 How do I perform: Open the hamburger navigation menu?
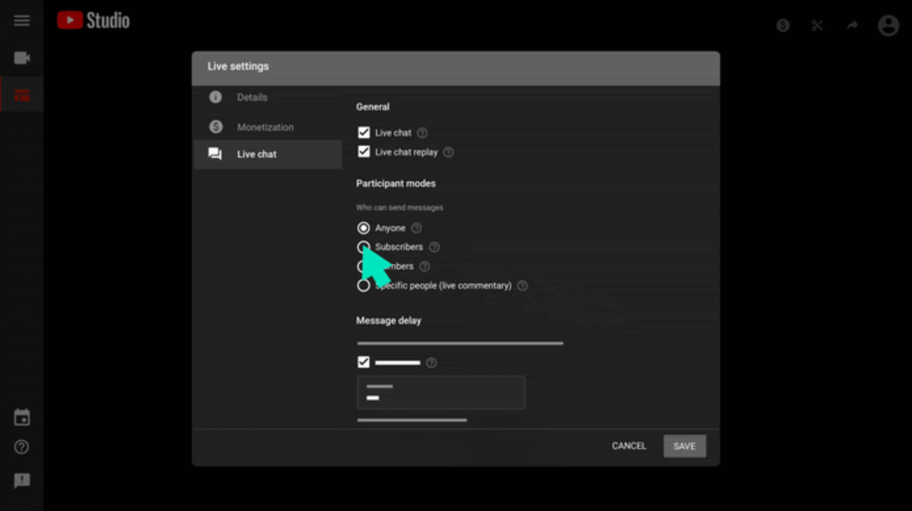point(22,21)
